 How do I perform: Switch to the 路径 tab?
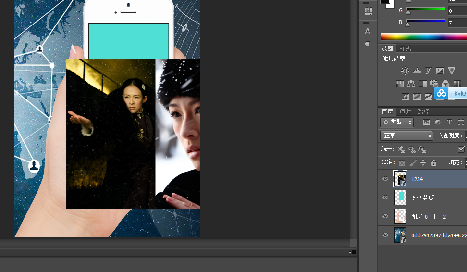[x=423, y=111]
